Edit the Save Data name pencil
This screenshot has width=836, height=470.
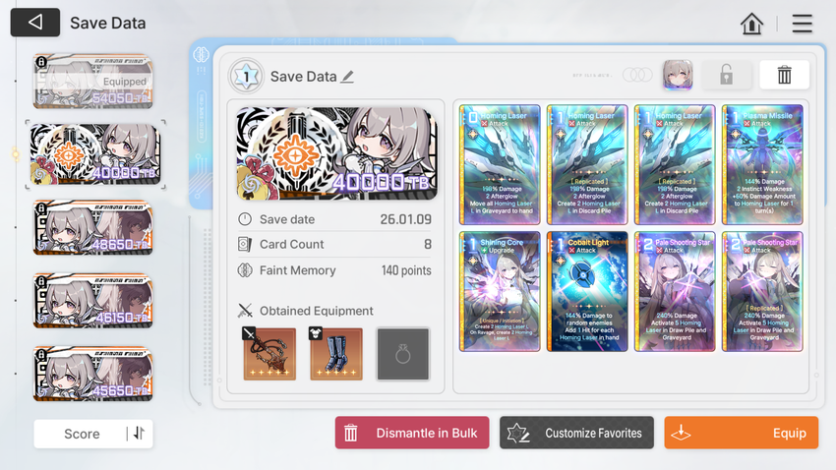[x=347, y=77]
